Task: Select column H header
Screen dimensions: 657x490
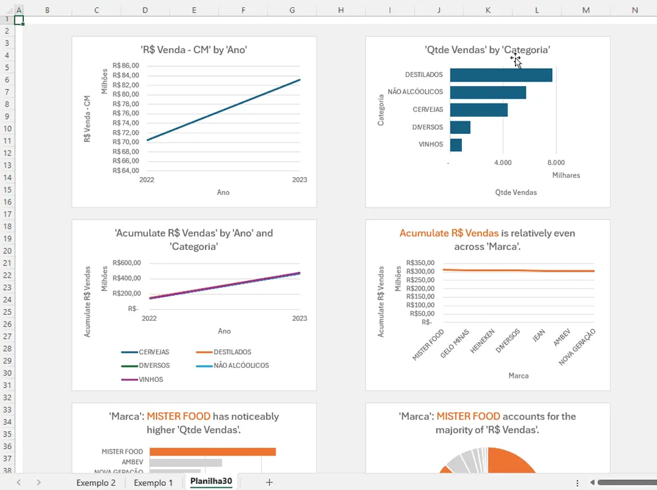Action: (x=340, y=10)
